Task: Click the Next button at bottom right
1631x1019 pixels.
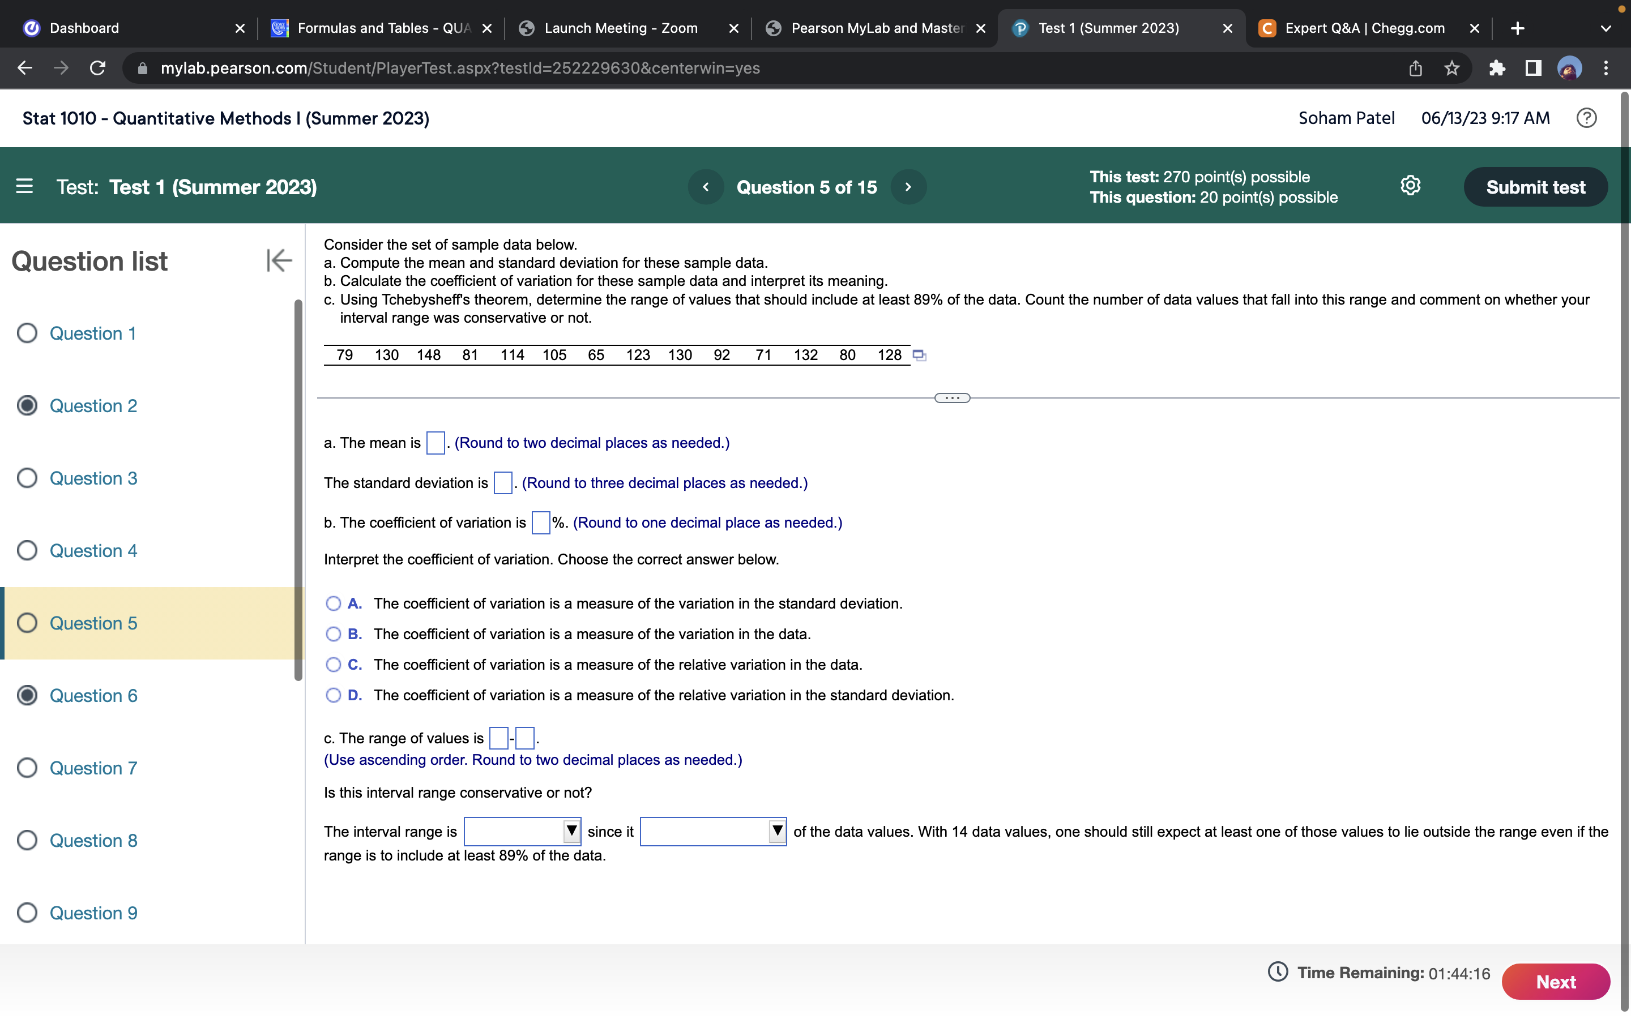Action: point(1556,981)
